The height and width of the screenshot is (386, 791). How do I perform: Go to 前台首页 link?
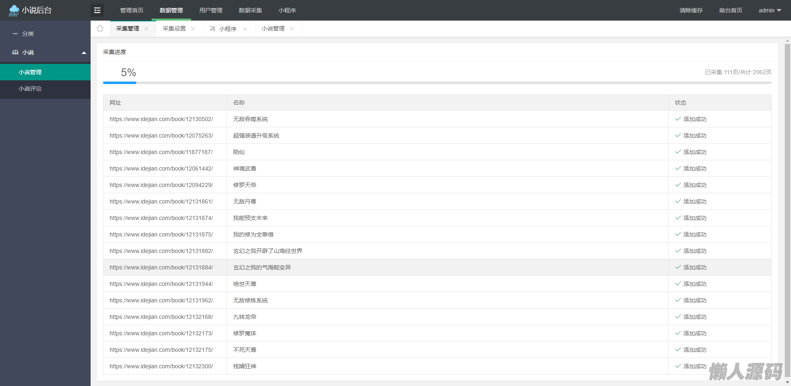(x=730, y=10)
